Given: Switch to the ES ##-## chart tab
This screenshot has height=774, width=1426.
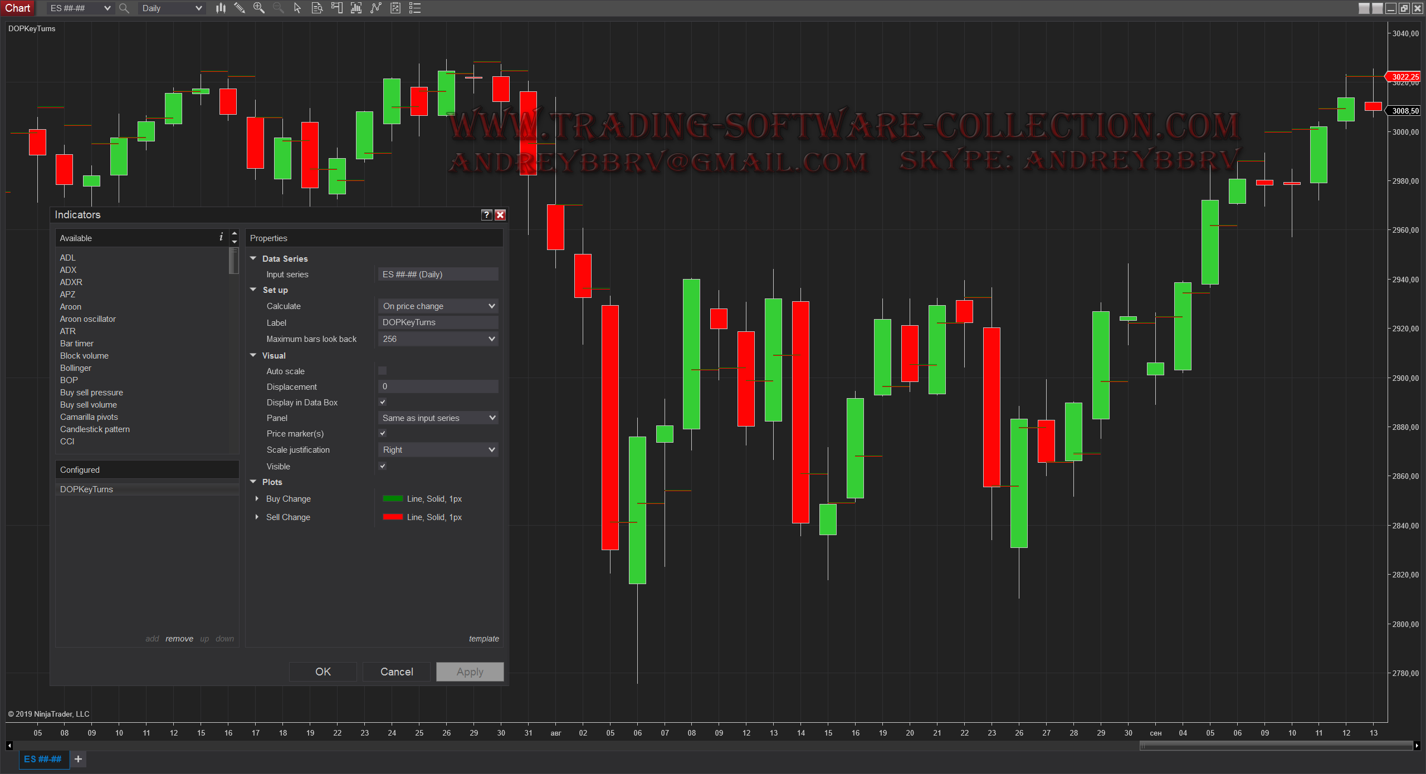Looking at the screenshot, I should (43, 759).
